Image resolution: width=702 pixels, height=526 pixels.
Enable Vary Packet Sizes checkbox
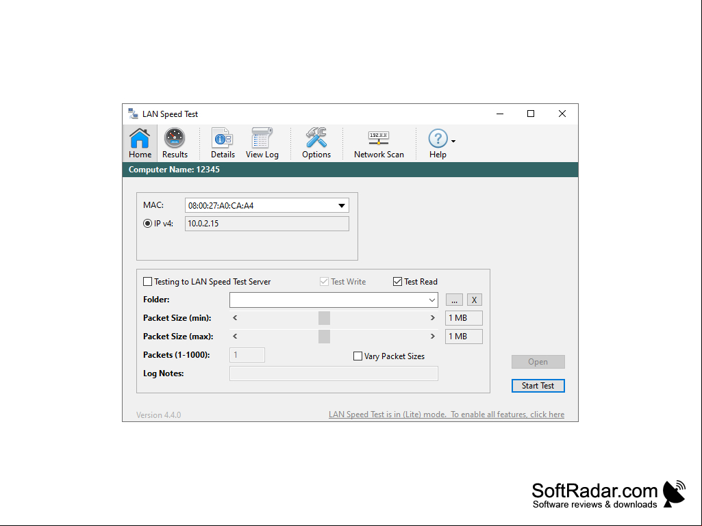tap(358, 356)
